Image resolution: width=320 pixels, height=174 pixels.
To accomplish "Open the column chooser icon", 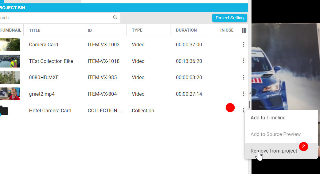I will tap(244, 30).
